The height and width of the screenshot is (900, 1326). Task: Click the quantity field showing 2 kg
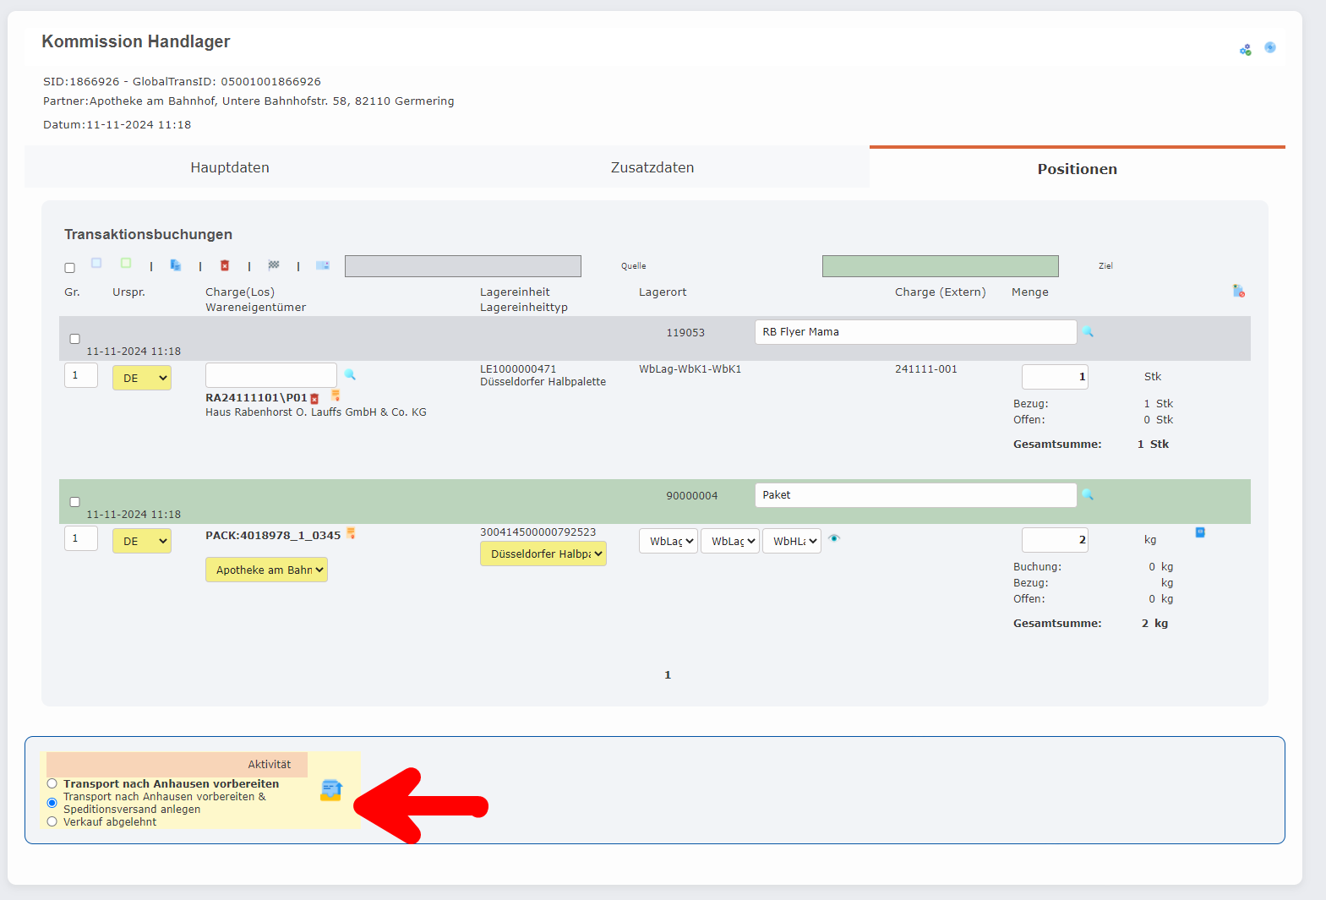[x=1055, y=540]
